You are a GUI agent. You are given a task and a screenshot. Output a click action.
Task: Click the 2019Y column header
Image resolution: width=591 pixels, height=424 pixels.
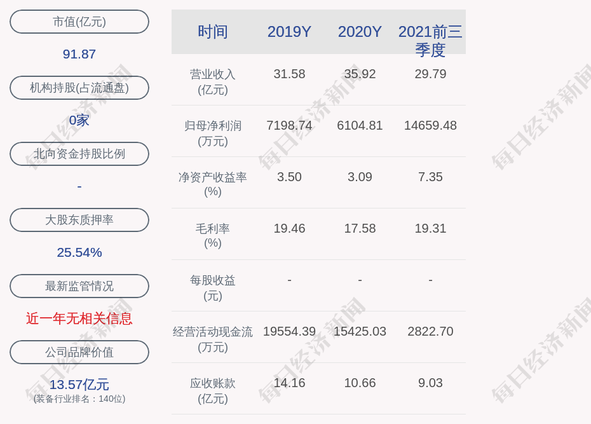(x=289, y=32)
